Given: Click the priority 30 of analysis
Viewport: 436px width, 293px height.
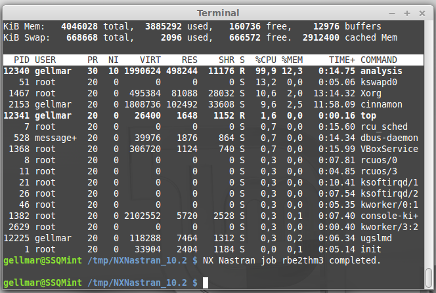Looking at the screenshot, I should click(93, 71).
